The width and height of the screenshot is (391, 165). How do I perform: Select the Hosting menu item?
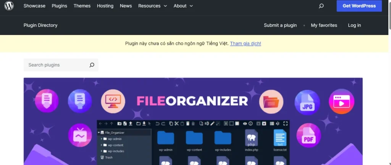point(105,6)
